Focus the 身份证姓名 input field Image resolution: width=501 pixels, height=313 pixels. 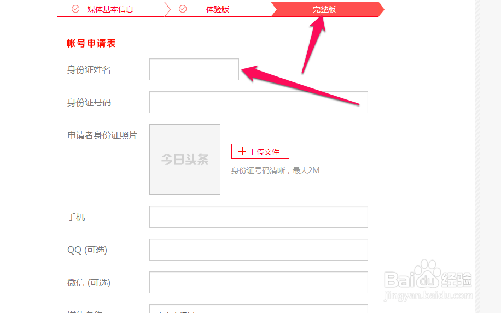(194, 69)
